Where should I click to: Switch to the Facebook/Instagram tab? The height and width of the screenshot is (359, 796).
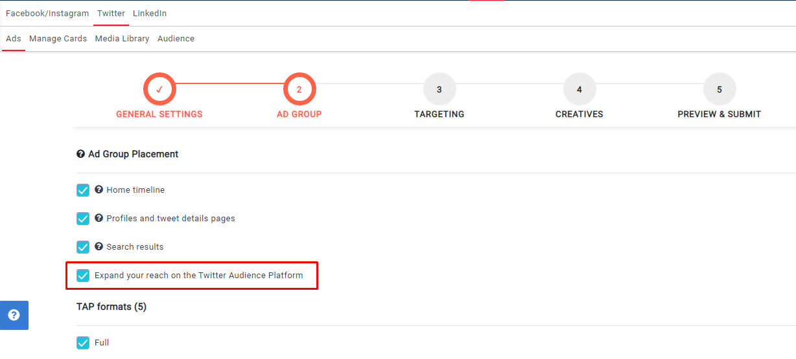point(47,14)
